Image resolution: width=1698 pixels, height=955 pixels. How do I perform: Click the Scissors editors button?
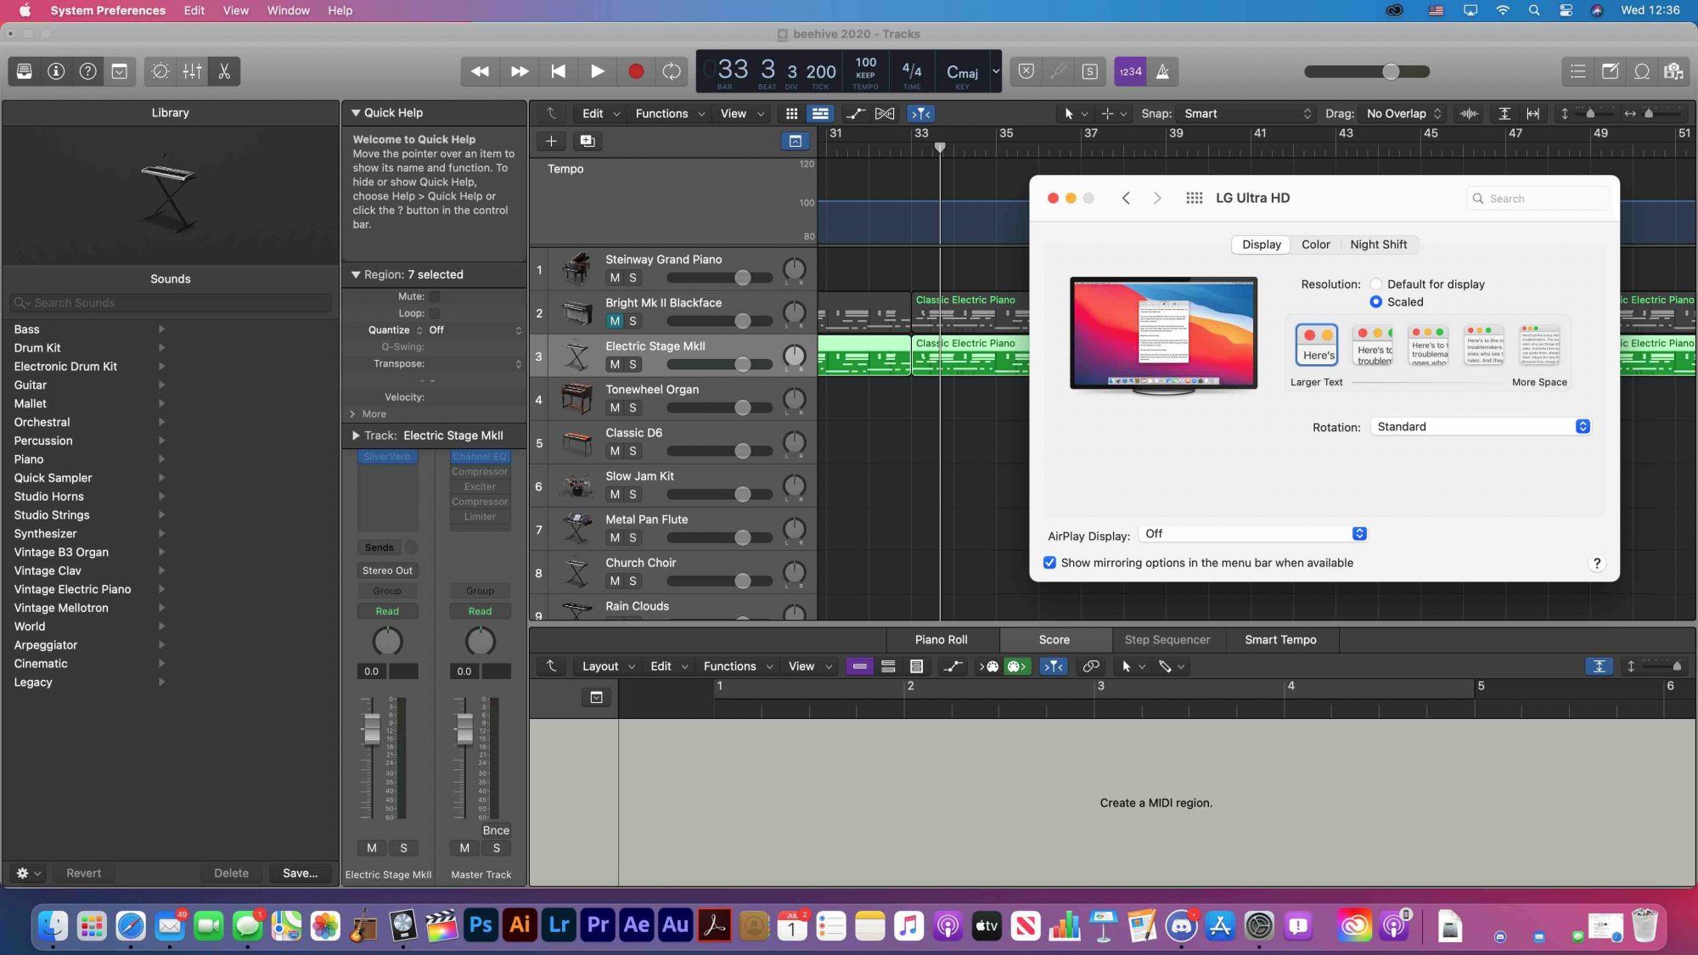coord(224,71)
